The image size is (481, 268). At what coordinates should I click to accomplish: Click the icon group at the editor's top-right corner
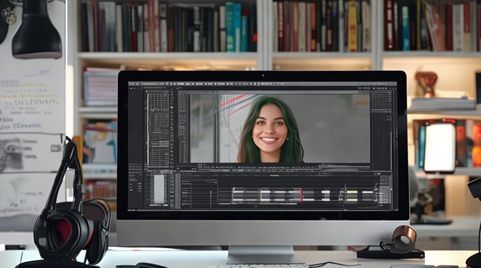click(x=379, y=88)
